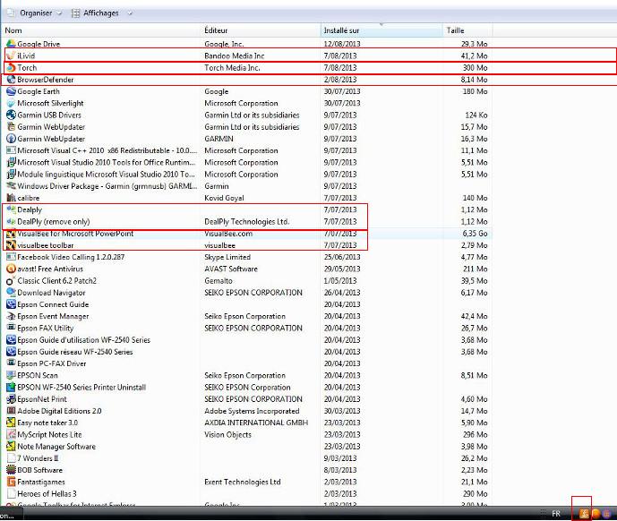Image resolution: width=617 pixels, height=521 pixels.
Task: Click the FR language indicator in taskbar
Action: (556, 514)
